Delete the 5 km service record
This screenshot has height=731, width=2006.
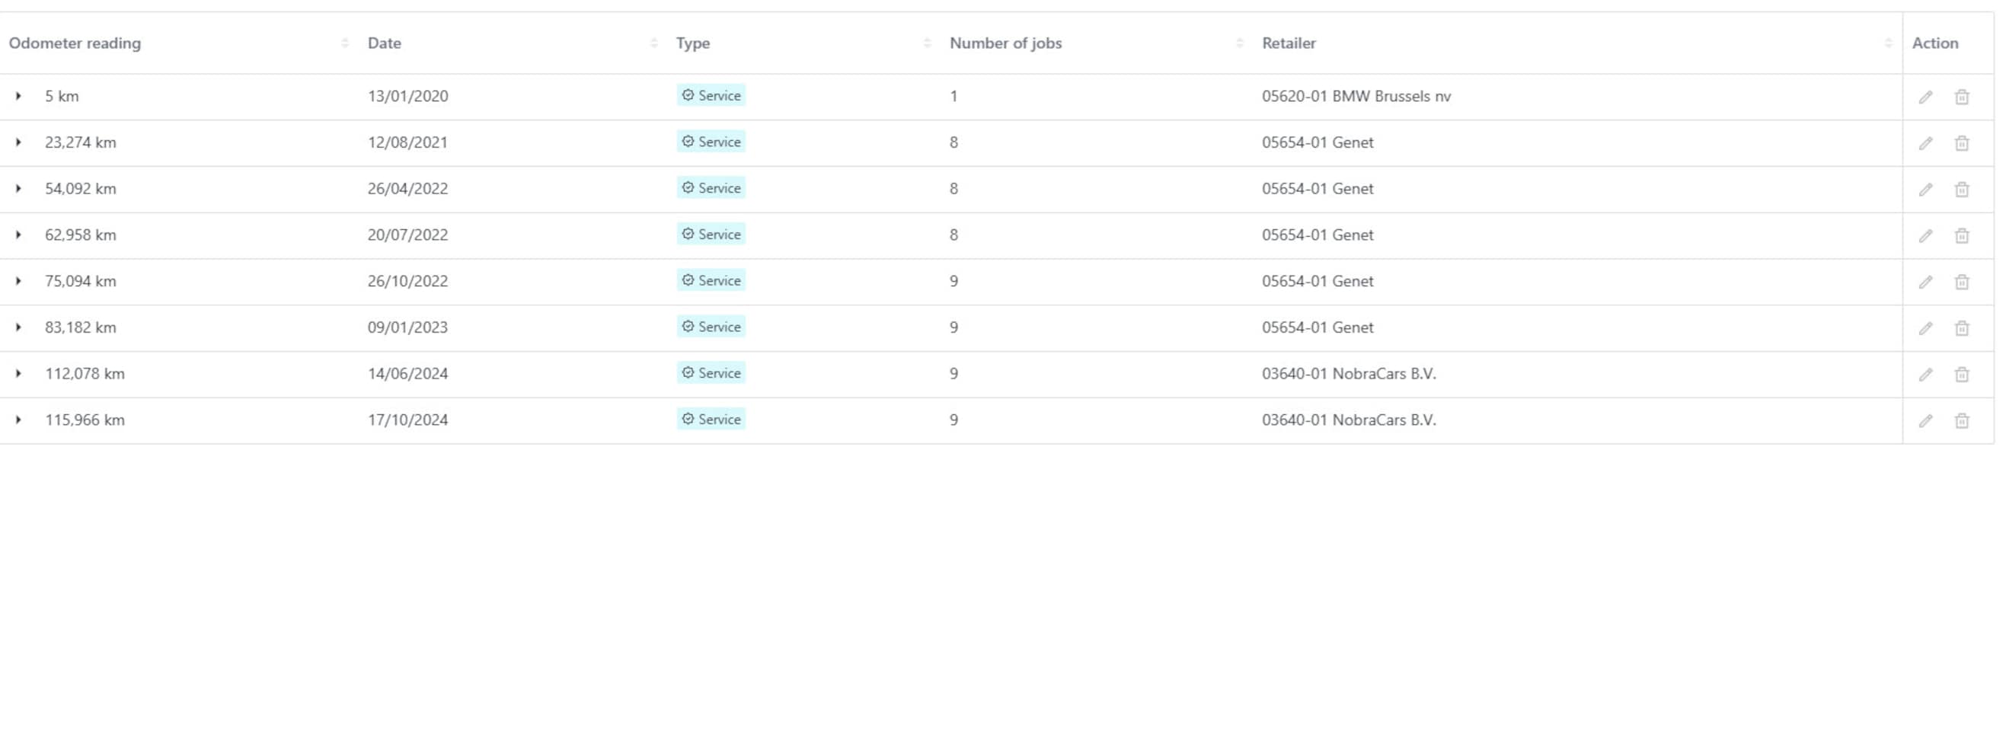pyautogui.click(x=1962, y=97)
